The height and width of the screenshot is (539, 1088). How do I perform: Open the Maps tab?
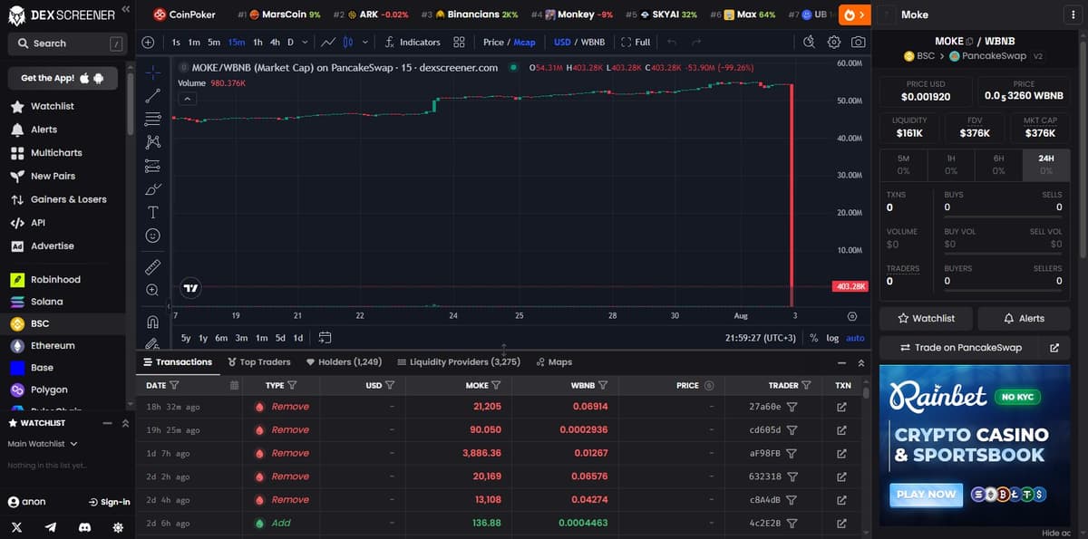pyautogui.click(x=554, y=362)
